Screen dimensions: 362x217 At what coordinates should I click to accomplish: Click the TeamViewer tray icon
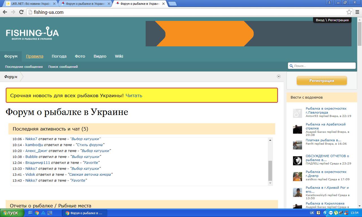[x=331, y=213]
